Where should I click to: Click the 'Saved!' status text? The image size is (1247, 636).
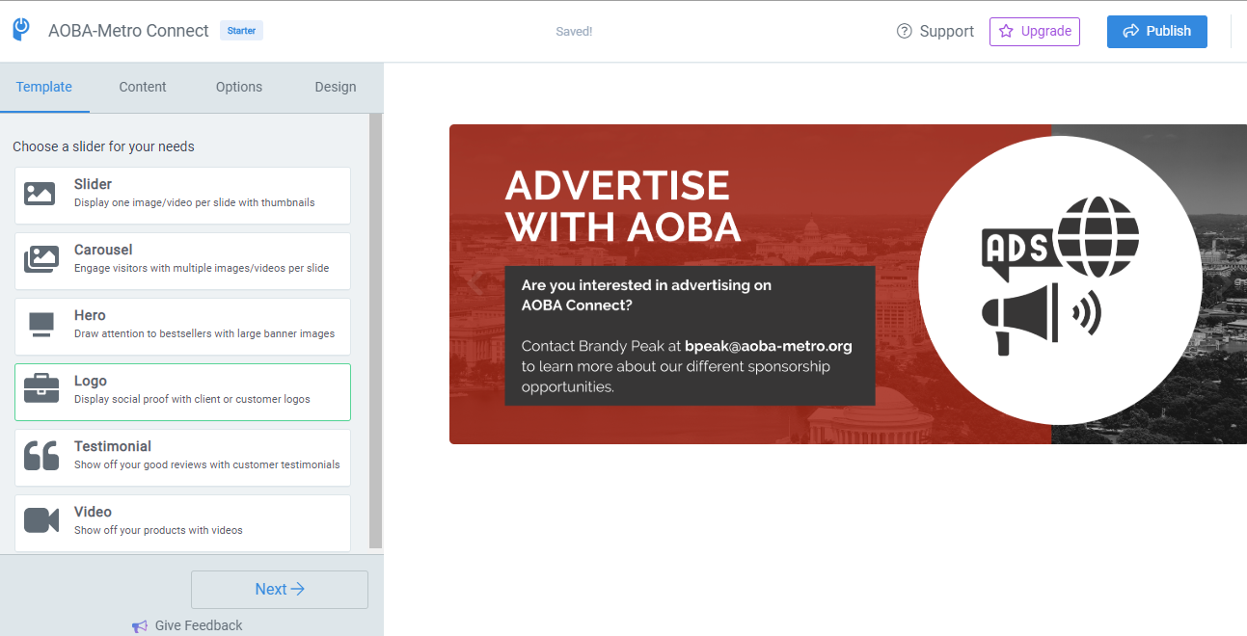point(574,32)
